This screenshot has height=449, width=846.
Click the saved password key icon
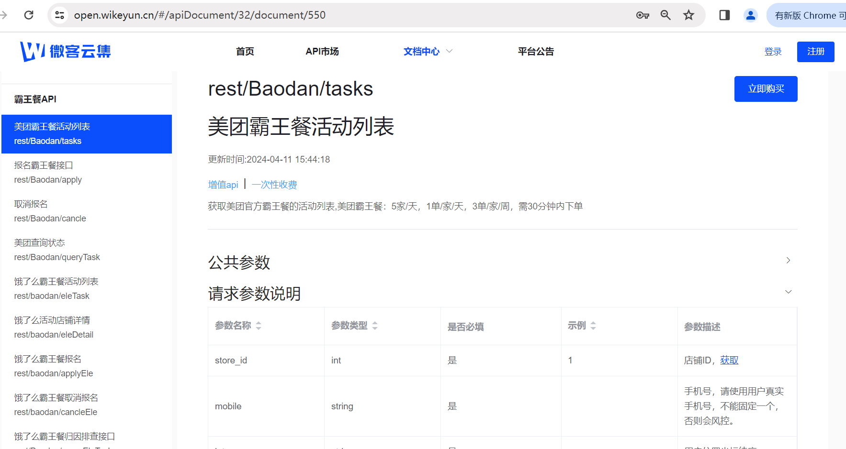(x=643, y=15)
